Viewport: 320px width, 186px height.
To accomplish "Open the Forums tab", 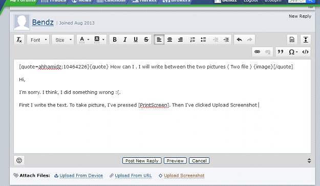I will (x=23, y=1).
